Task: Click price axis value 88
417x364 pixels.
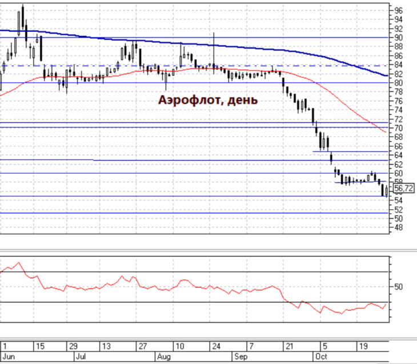Action: click(x=398, y=47)
